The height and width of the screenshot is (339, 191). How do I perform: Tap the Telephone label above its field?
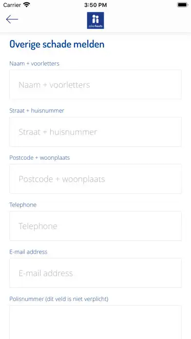point(23,205)
